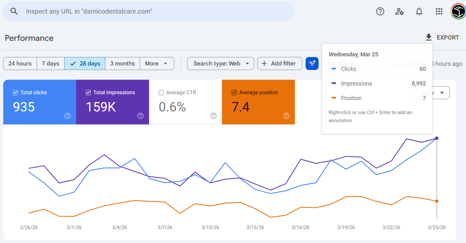
Task: Click Reset filters link
Action: (343, 64)
